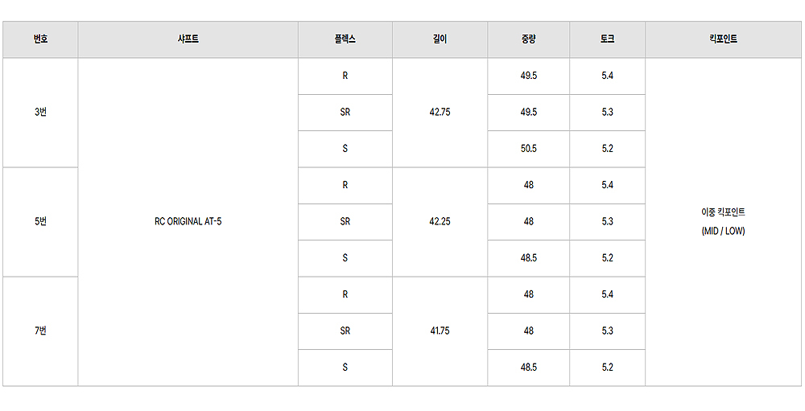
Task: Click the 41.75 length value
Action: [x=440, y=331]
